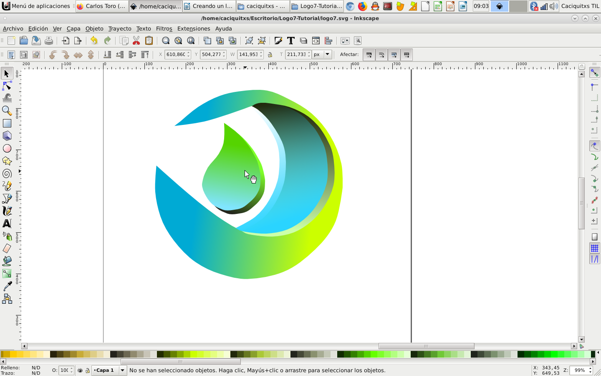Select the Tweak objects tool
This screenshot has width=601, height=376.
(7, 98)
